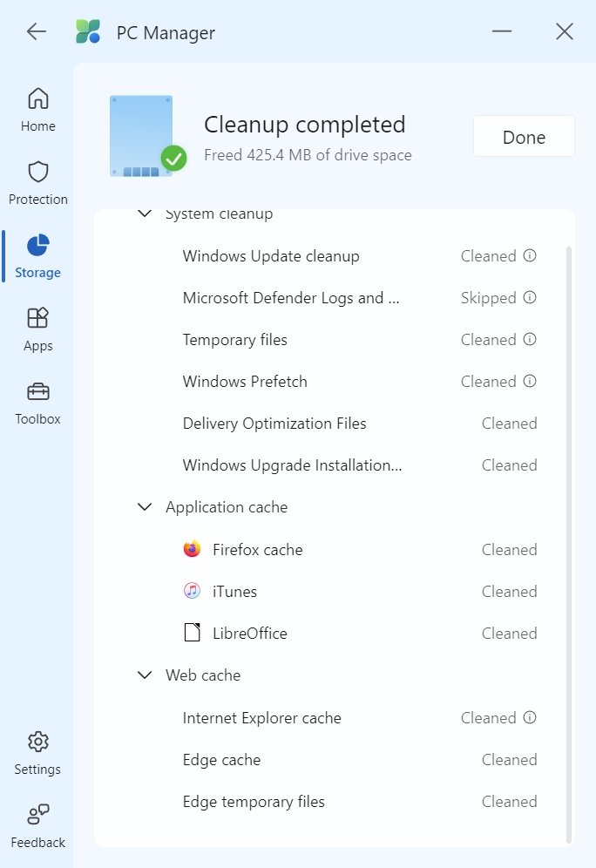
Task: Open the Protection shield icon
Action: [x=38, y=172]
